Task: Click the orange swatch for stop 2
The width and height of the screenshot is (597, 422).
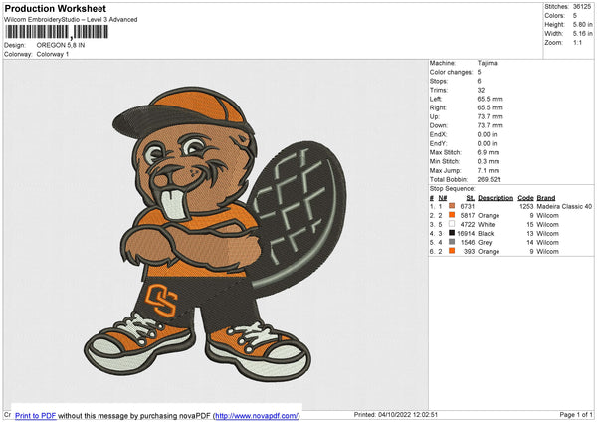Action: click(453, 215)
